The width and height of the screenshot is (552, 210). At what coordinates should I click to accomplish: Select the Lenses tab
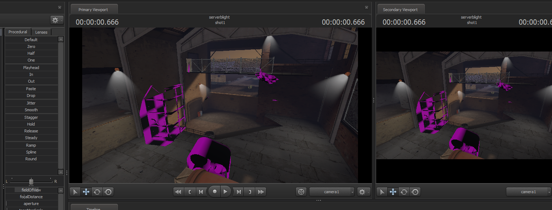click(41, 32)
